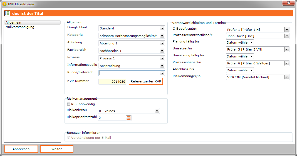Click the list icon beside the title
The height and width of the screenshot is (156, 297).
[8, 13]
